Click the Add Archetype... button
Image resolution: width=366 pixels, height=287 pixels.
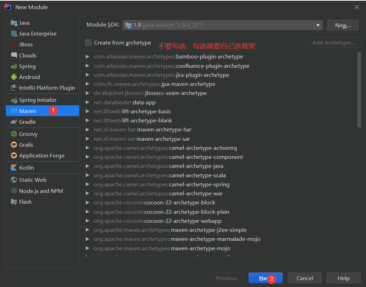point(333,43)
